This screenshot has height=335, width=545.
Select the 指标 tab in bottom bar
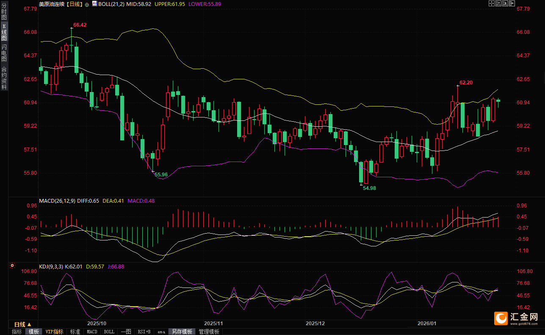point(17,332)
